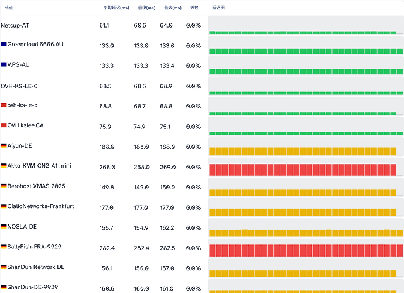Select the CialloNetworks-Frankfurt node name
Viewport: 404px width, 293px height.
point(40,206)
